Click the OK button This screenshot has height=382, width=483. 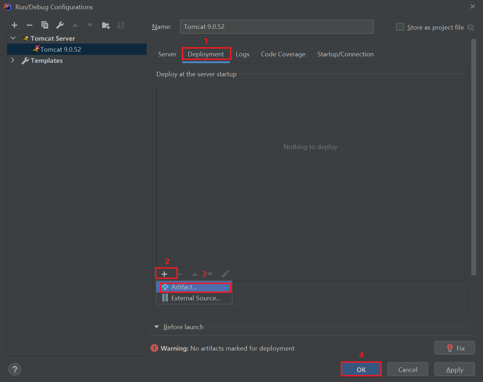[361, 370]
